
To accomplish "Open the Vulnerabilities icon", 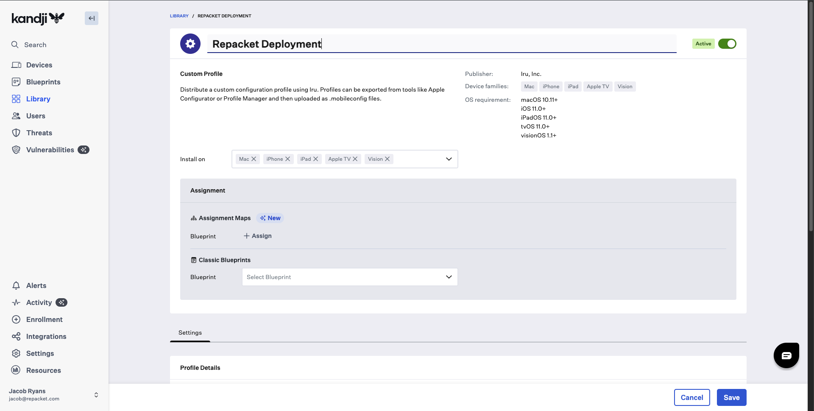I will (16, 150).
